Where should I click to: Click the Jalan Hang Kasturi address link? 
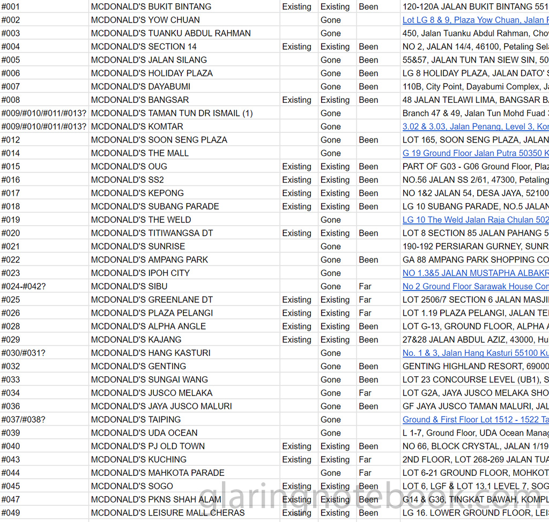475,353
